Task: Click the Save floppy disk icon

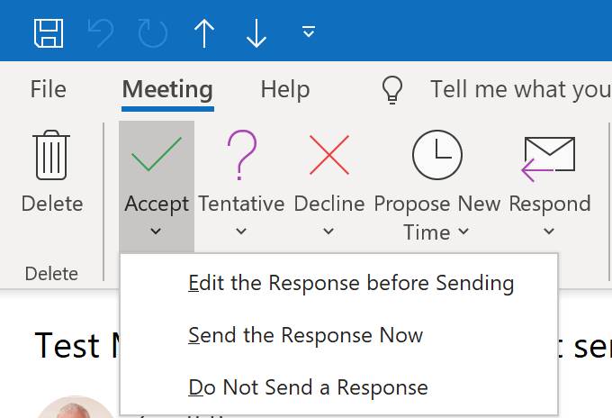Action: pos(49,33)
